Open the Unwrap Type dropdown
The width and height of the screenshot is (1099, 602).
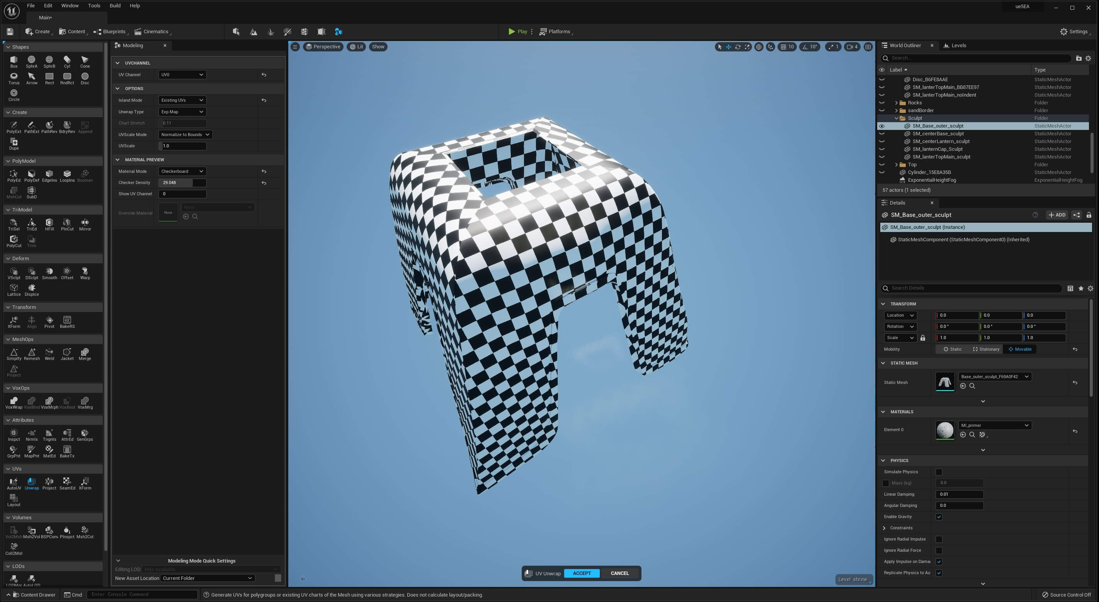point(182,111)
